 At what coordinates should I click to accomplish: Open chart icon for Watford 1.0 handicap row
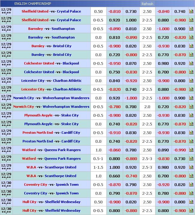(x=191, y=150)
